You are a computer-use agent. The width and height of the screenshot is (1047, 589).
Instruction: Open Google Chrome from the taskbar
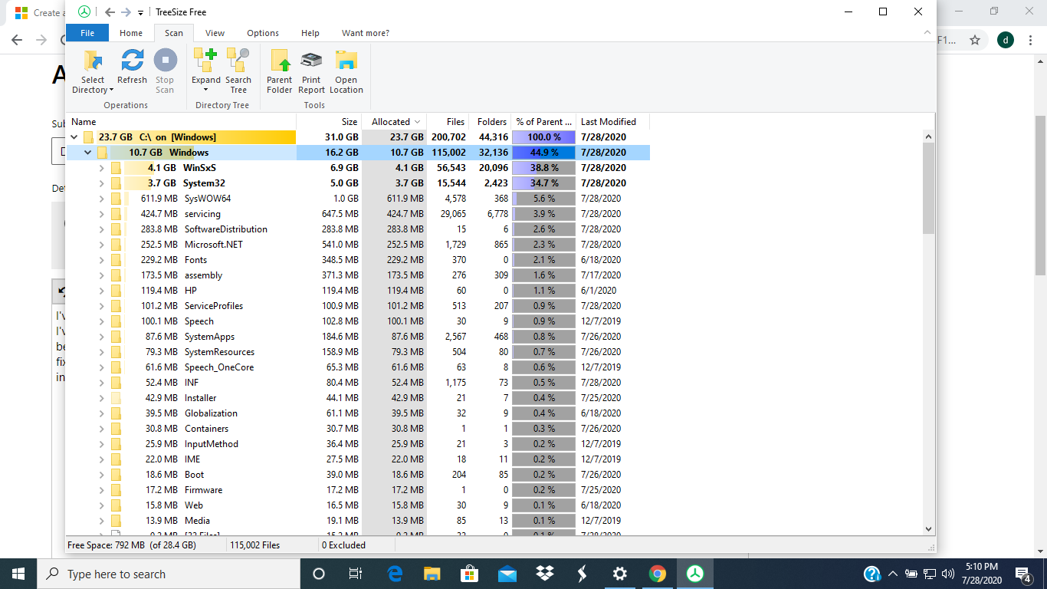point(657,574)
